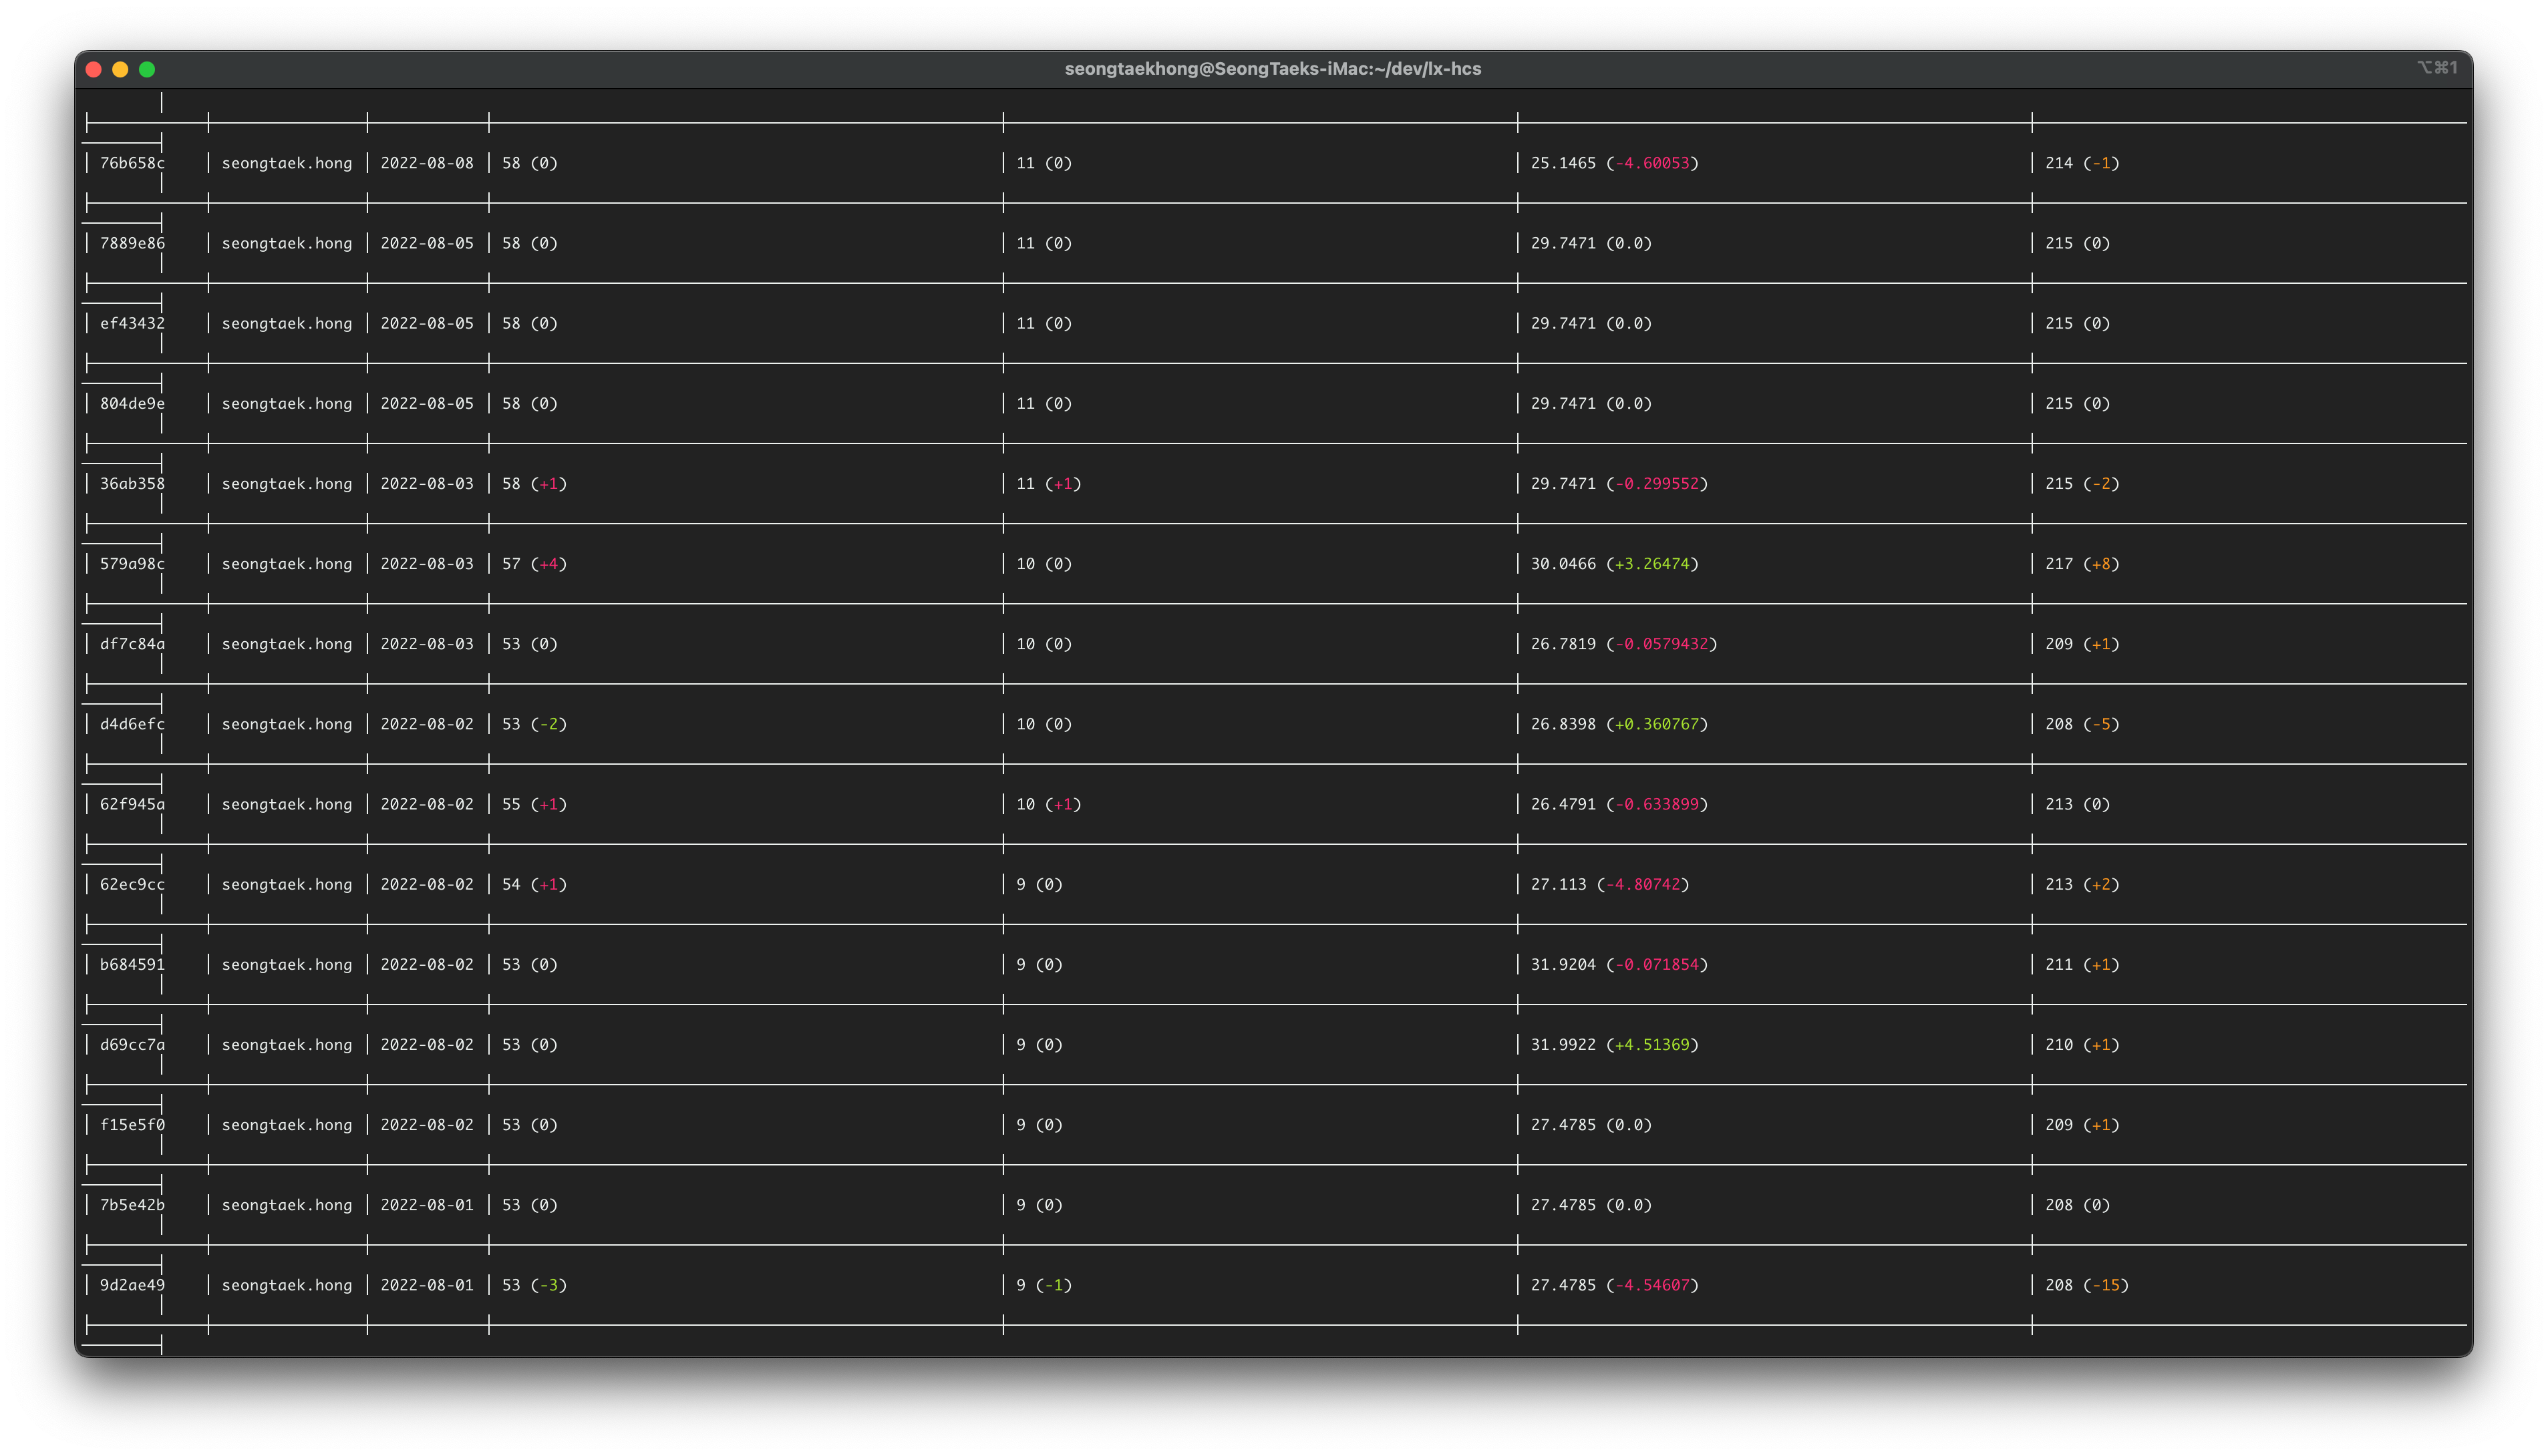Click value 213 (+2)
The height and width of the screenshot is (1456, 2548).
coord(2082,884)
